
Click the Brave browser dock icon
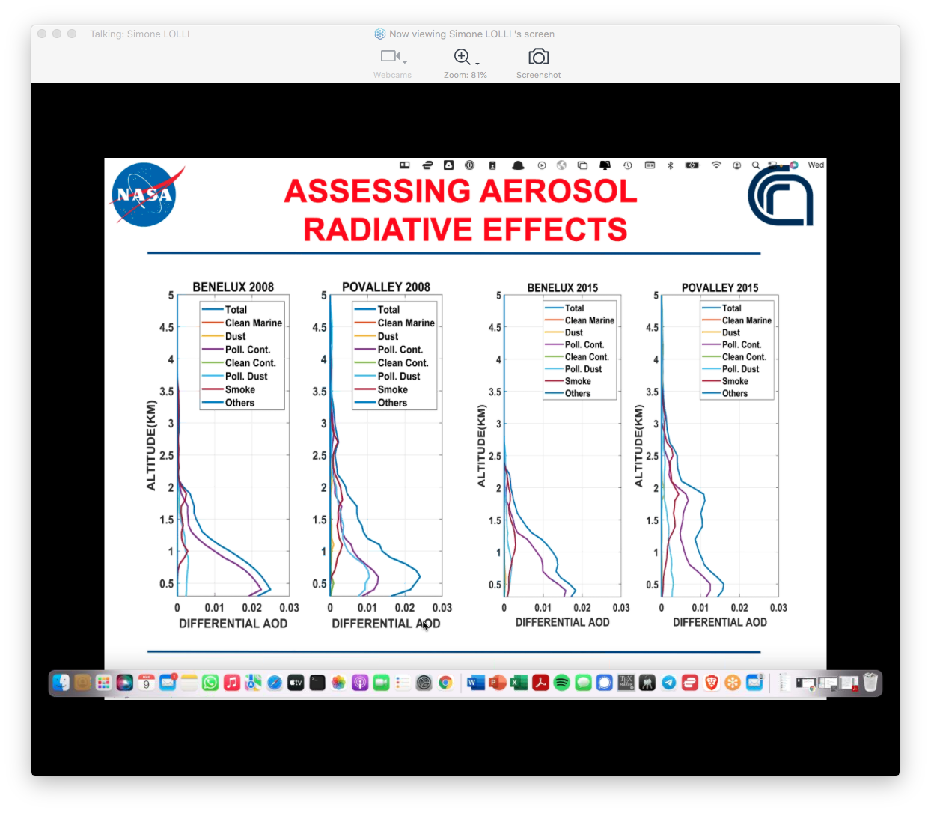(x=711, y=683)
